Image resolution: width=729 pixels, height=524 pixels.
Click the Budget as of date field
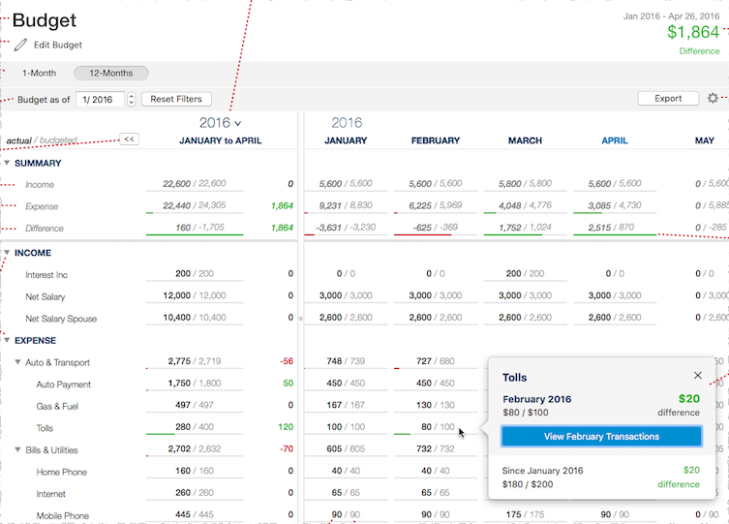(100, 99)
